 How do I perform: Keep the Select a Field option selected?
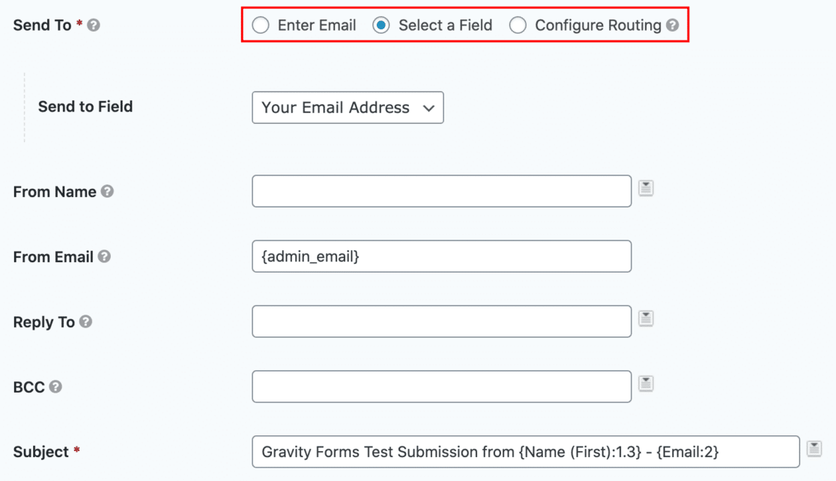(383, 25)
